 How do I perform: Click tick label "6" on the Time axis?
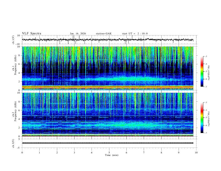(x=126, y=153)
